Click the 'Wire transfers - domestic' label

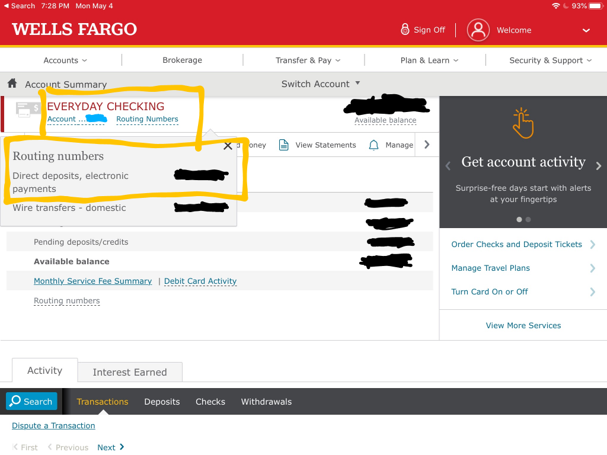tap(69, 208)
